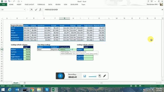The width and height of the screenshot is (164, 92).
Task: Click the $19,741 cell in Flattop column
Action: (x=73, y=38)
